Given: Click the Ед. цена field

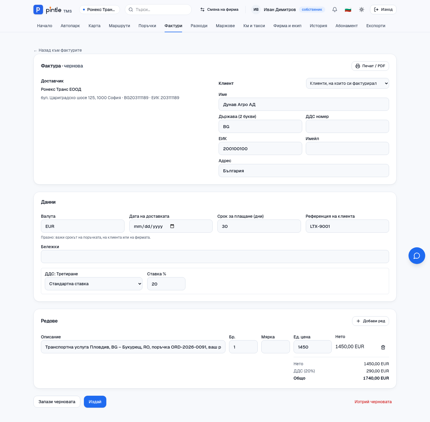Looking at the screenshot, I should [x=312, y=347].
